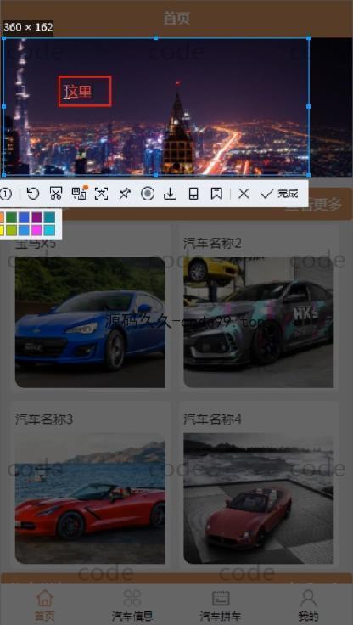Switch to the 汽车拼车 tab
353x625 pixels.
tap(221, 605)
